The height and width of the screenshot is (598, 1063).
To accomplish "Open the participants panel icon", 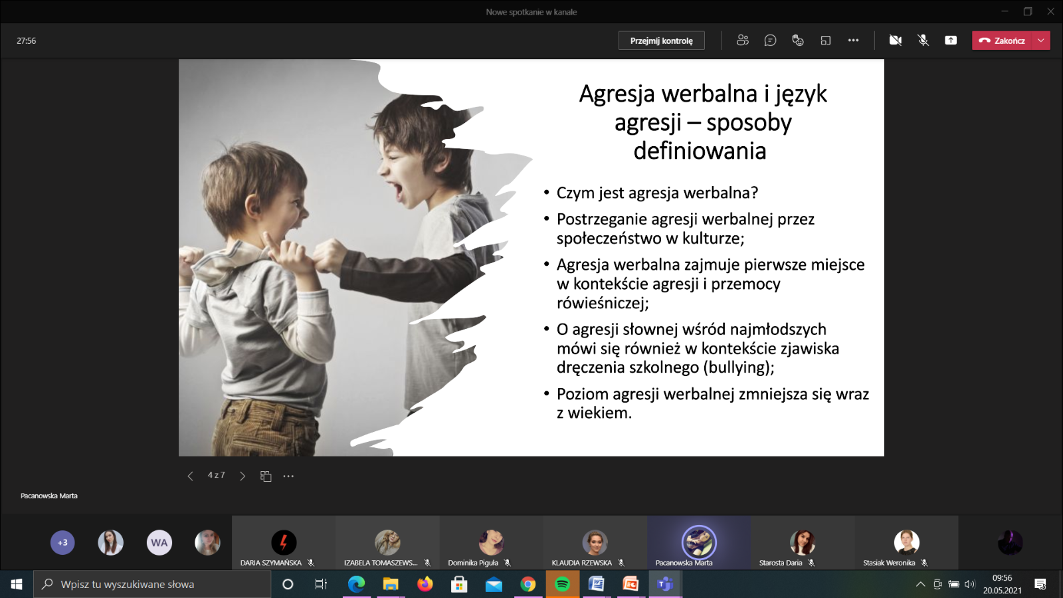I will click(x=742, y=41).
